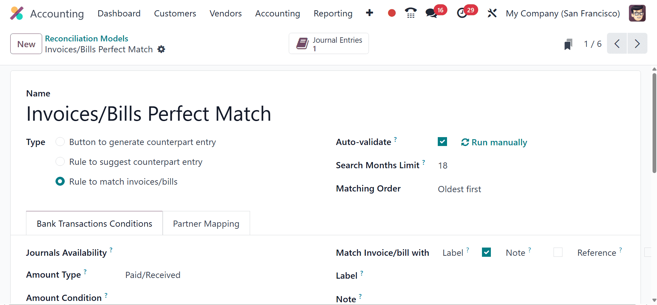657x305 pixels.
Task: Show help tooltip for Auto-validate
Action: click(x=395, y=139)
